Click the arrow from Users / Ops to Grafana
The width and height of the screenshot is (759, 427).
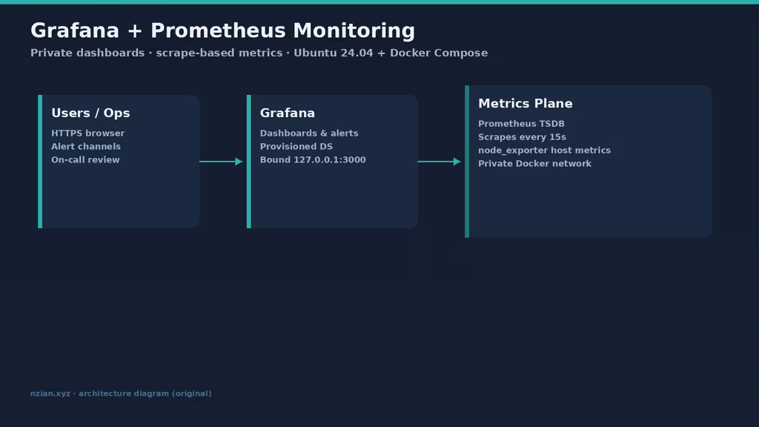pyautogui.click(x=221, y=162)
